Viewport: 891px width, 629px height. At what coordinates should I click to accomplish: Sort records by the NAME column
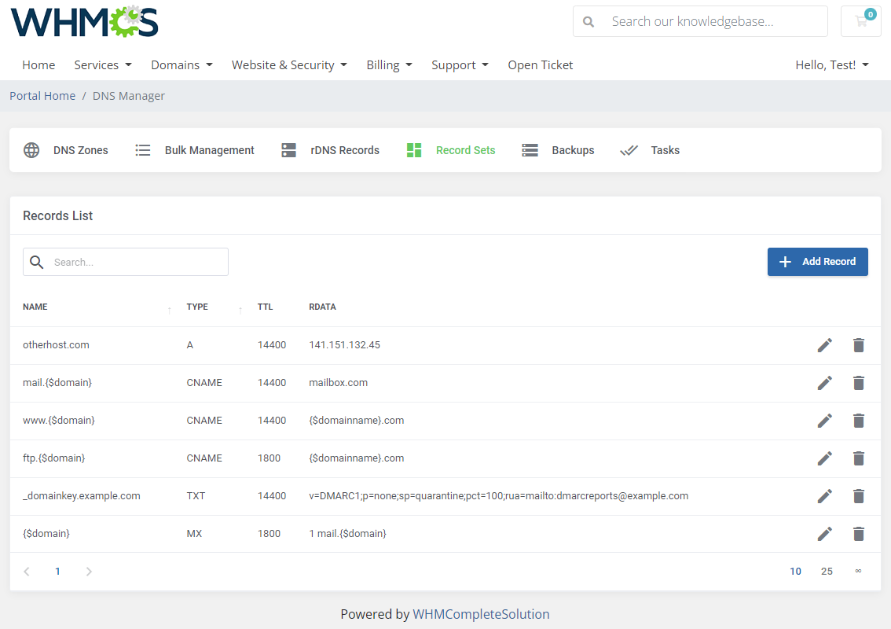35,307
